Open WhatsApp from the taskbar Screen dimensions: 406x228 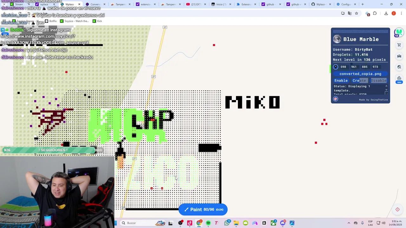pyautogui.click(x=227, y=223)
